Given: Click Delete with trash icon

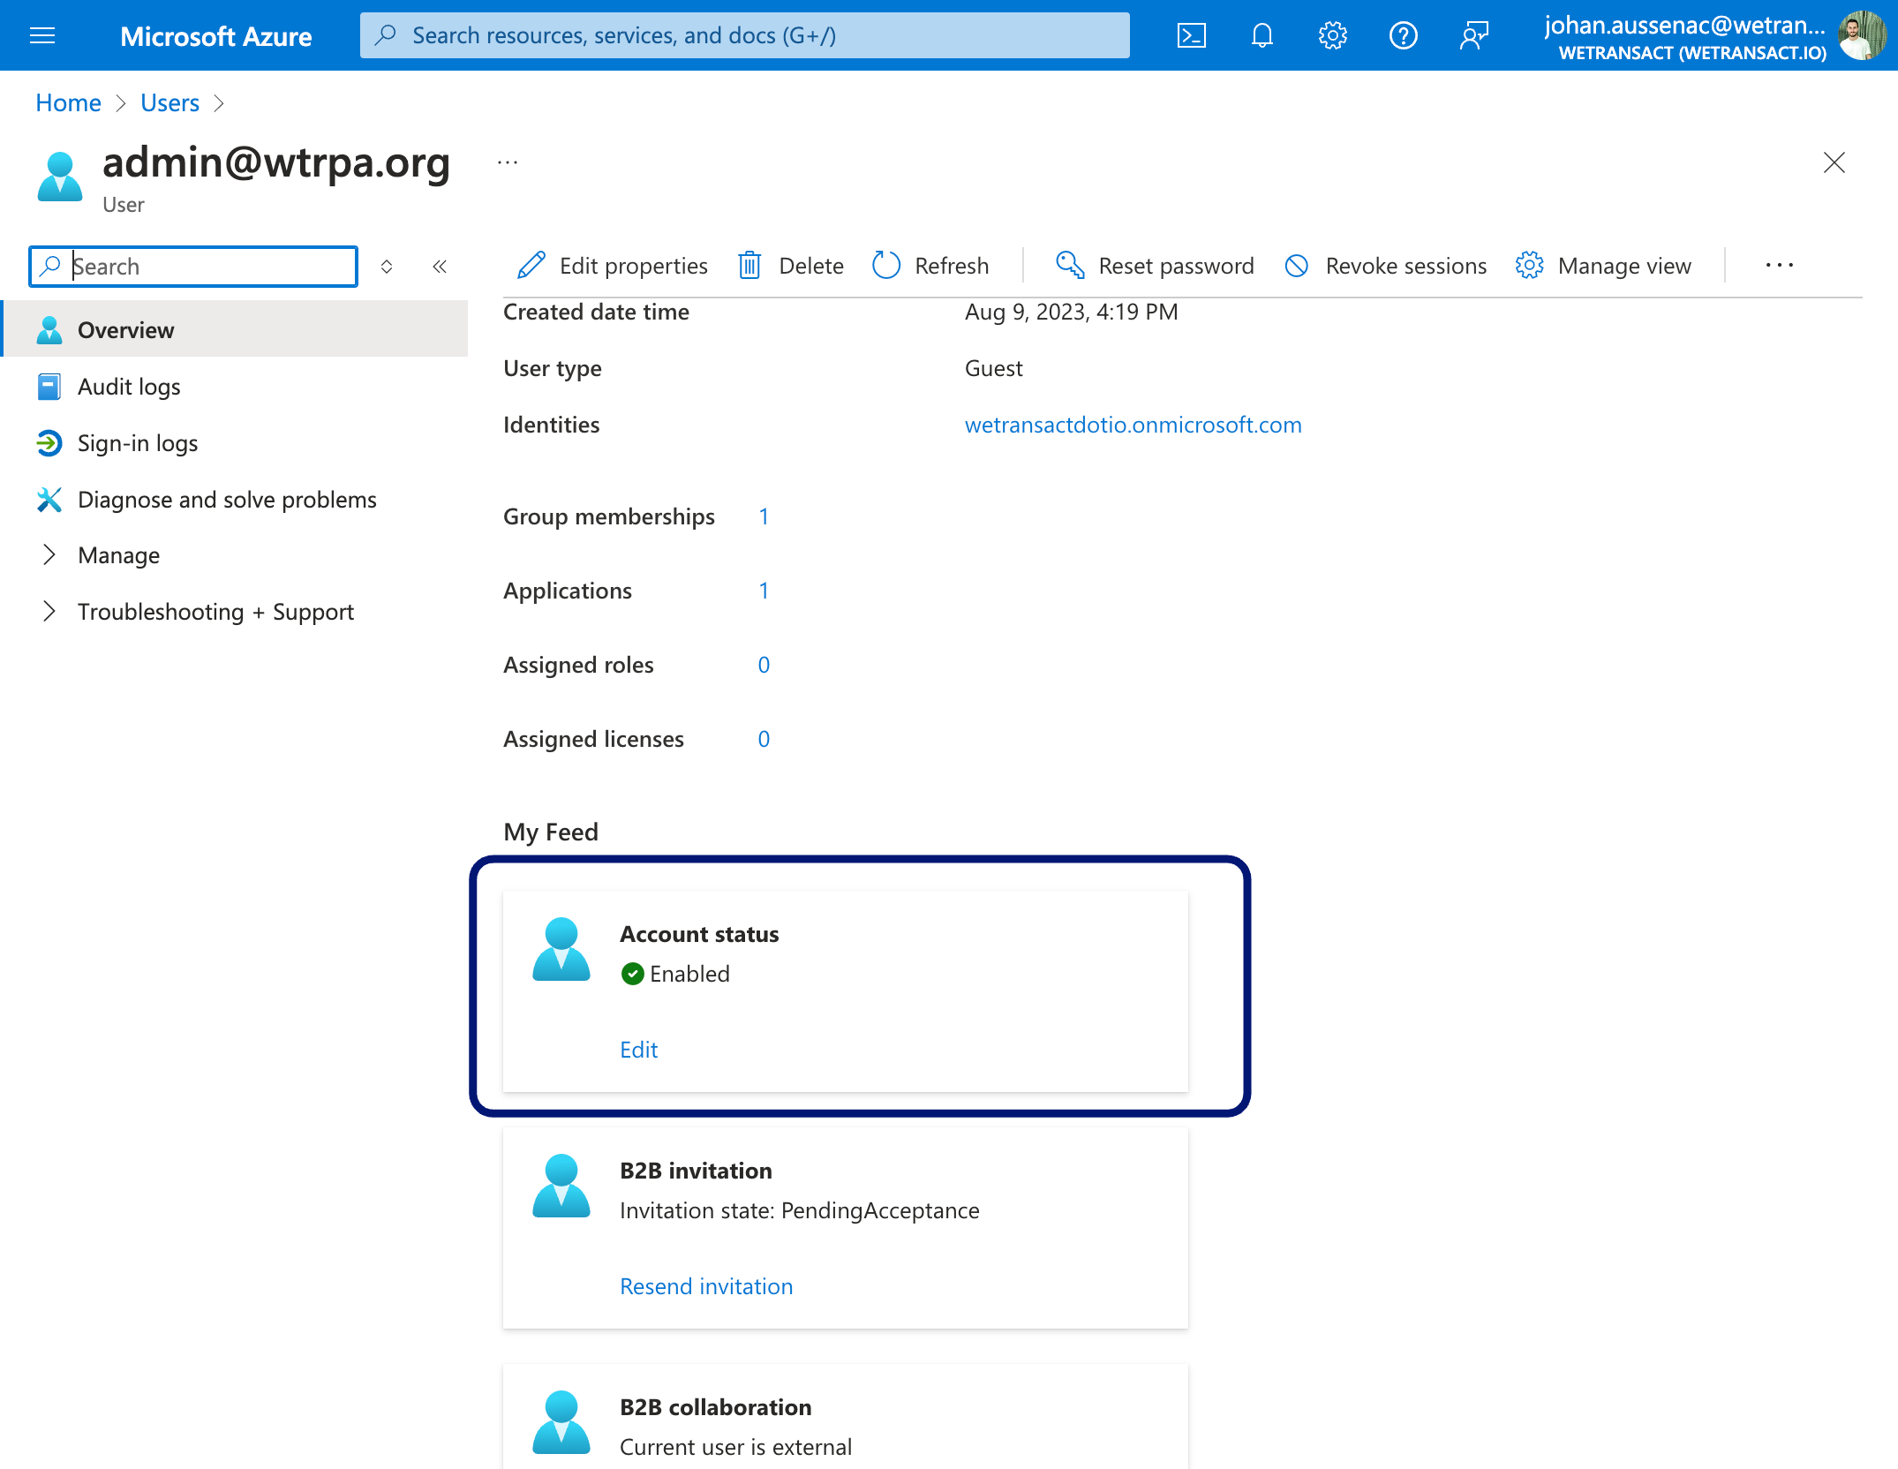Looking at the screenshot, I should [791, 266].
